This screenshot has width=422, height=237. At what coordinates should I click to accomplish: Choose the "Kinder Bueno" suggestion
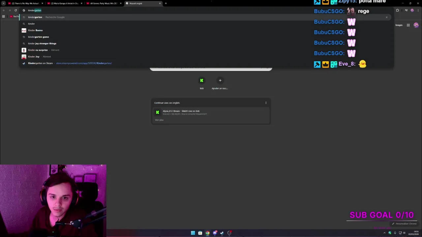tap(204, 30)
